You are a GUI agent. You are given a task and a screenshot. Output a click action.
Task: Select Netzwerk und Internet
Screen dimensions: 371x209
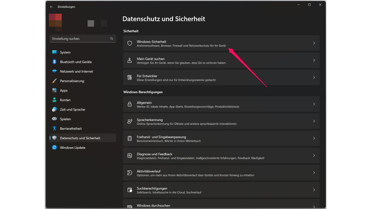click(82, 71)
